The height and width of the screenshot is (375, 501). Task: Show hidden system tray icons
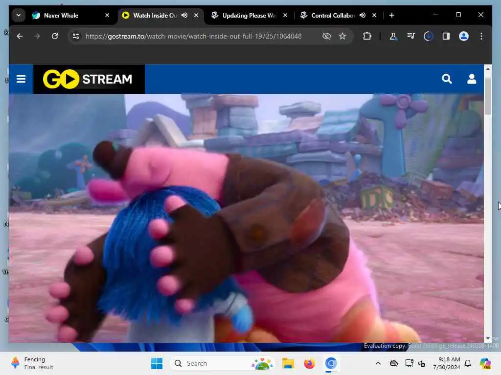(x=378, y=363)
